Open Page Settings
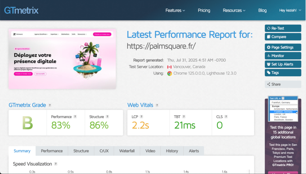The image size is (306, 174). [x=283, y=47]
